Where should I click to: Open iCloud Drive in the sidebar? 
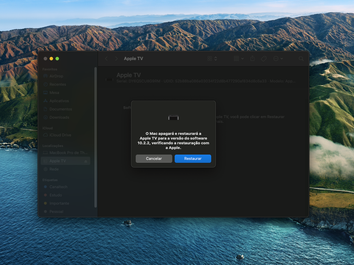pos(65,135)
